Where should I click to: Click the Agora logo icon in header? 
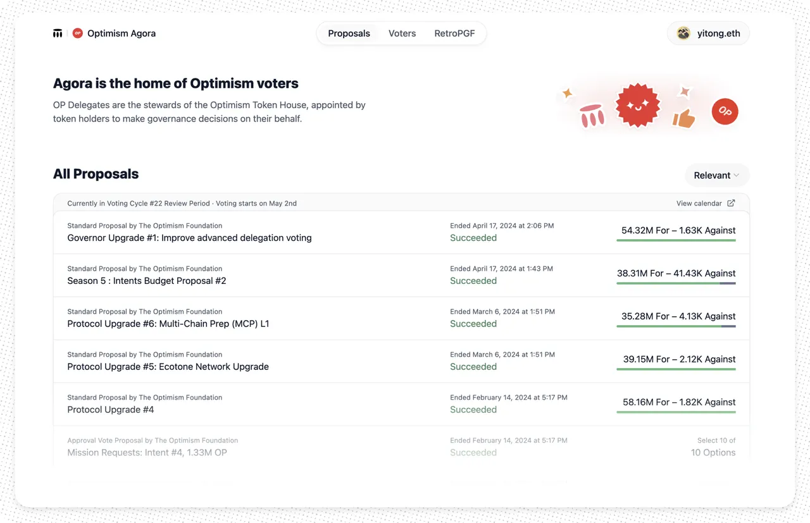pyautogui.click(x=58, y=33)
